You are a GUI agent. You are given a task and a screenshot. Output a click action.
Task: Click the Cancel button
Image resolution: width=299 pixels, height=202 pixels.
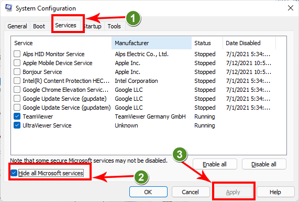[x=191, y=192]
